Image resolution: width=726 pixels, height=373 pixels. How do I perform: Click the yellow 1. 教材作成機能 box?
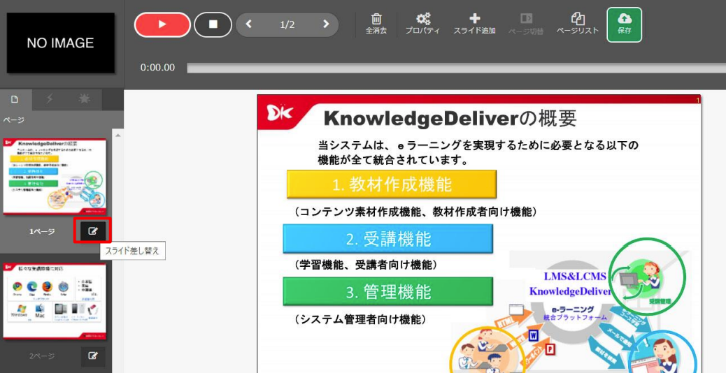pos(392,184)
